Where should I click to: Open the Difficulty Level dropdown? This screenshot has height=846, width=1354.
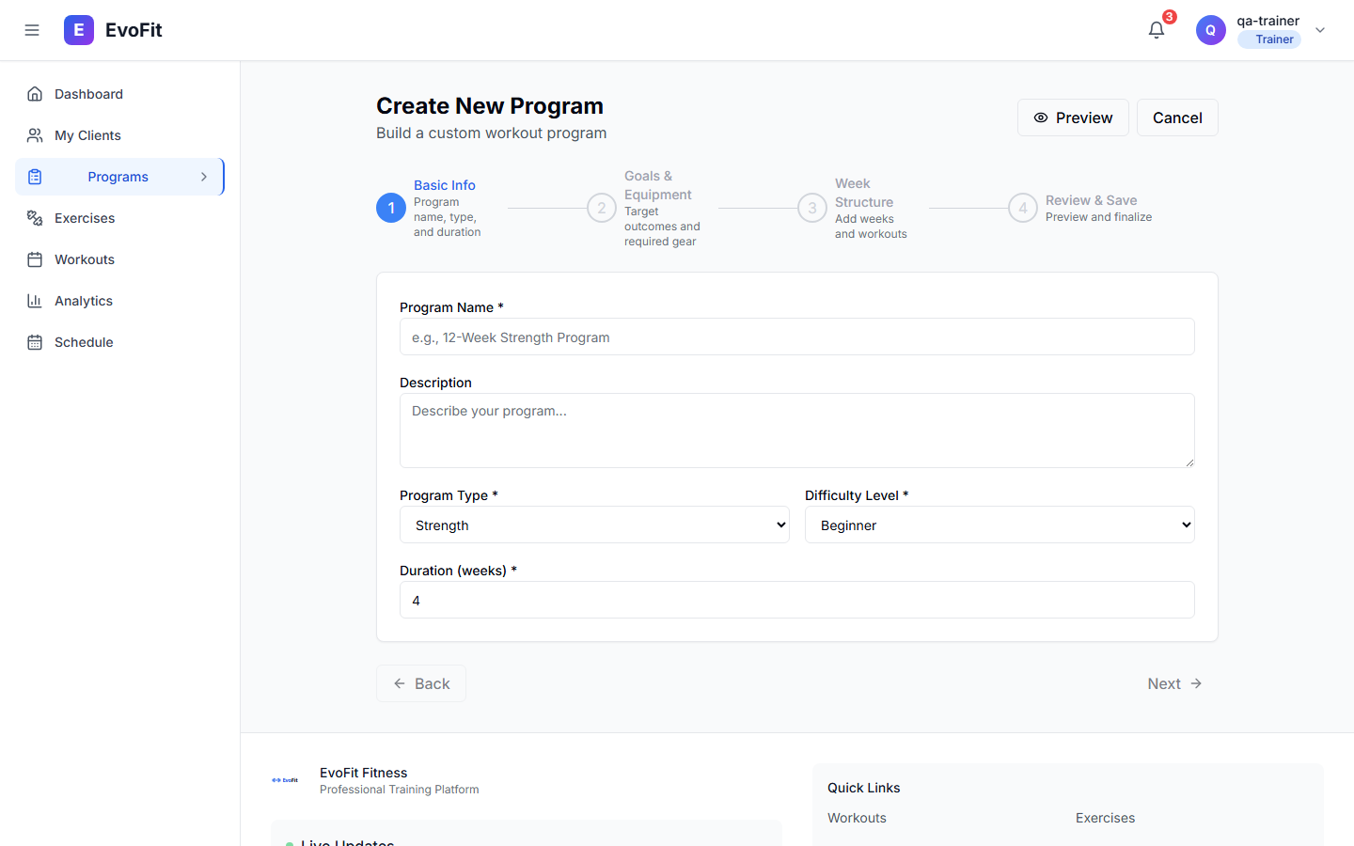(1000, 525)
